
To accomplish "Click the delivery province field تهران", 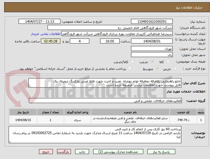I will pyautogui.click(x=152, y=48).
